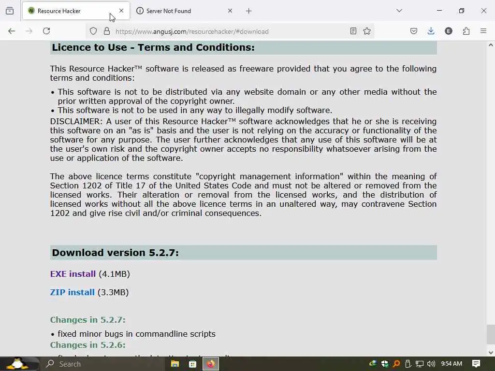Bookmark this page with the star
Viewport: 495px width, 371px height.
pyautogui.click(x=367, y=31)
